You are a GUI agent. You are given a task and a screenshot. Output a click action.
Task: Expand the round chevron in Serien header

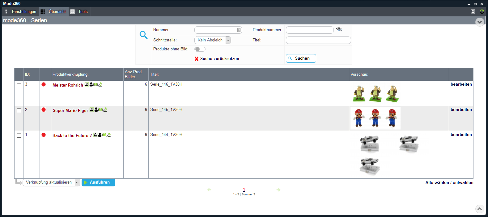point(480,22)
